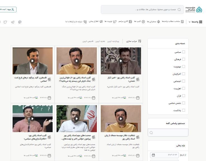This screenshot has width=206, height=161.
Task: Click the top search input field
Action: 142,10
